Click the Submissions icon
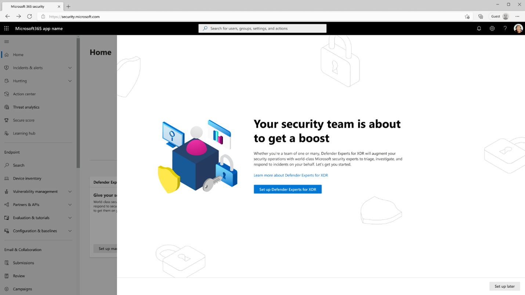525x295 pixels. click(7, 263)
